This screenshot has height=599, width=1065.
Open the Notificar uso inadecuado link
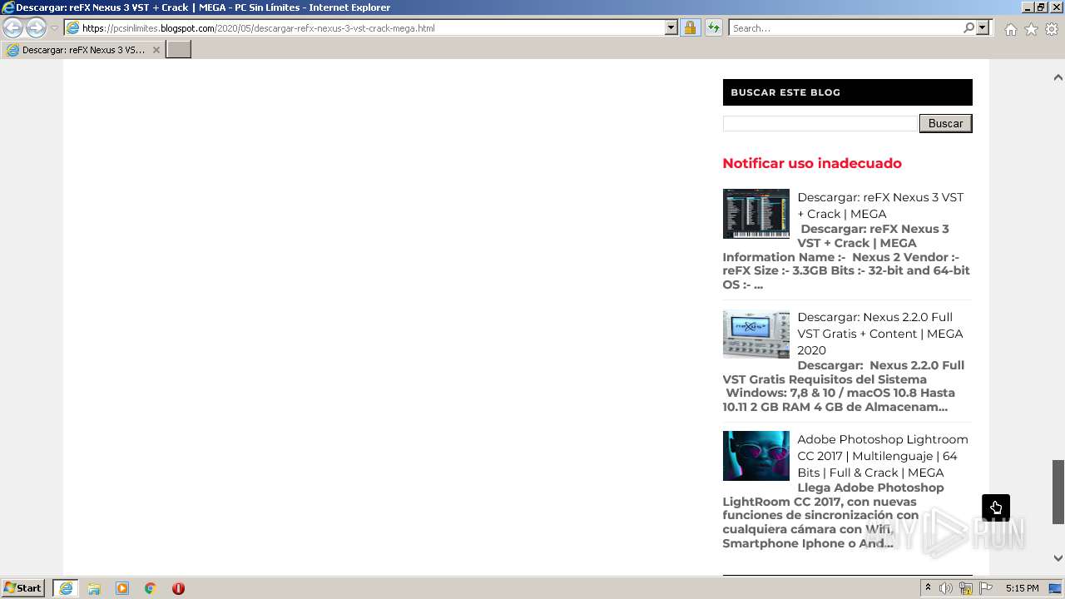point(812,163)
